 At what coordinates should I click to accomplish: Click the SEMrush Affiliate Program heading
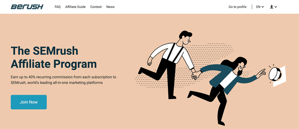point(54,57)
